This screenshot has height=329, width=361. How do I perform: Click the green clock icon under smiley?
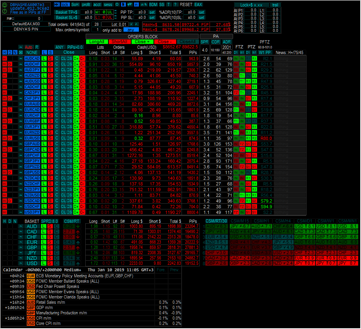pos(4,11)
